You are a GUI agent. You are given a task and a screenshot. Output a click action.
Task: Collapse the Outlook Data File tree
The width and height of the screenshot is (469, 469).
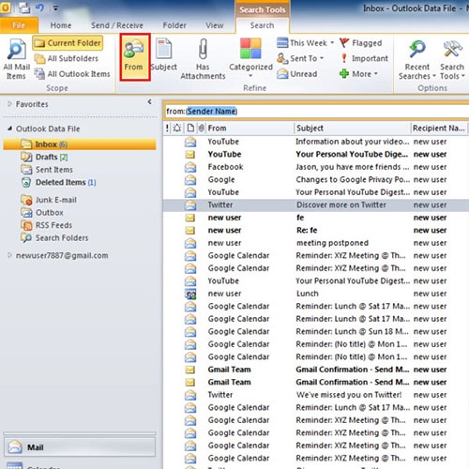(x=9, y=129)
